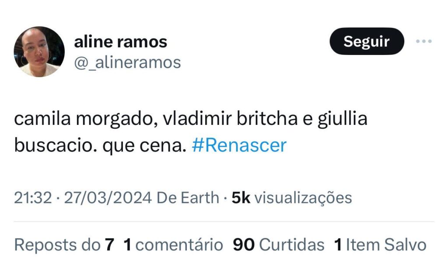This screenshot has width=448, height=265.
Task: Open the more options three-dot menu
Action: coord(423,41)
